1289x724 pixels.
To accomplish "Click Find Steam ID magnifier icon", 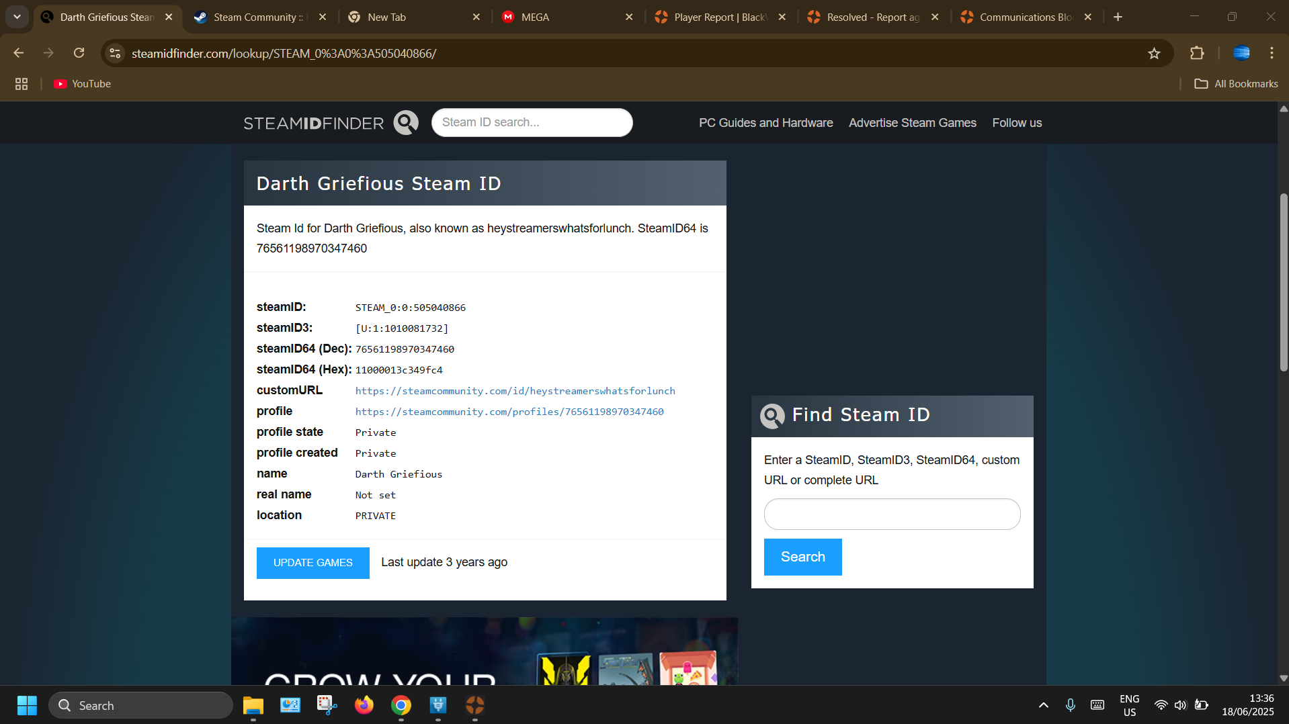I will [772, 416].
